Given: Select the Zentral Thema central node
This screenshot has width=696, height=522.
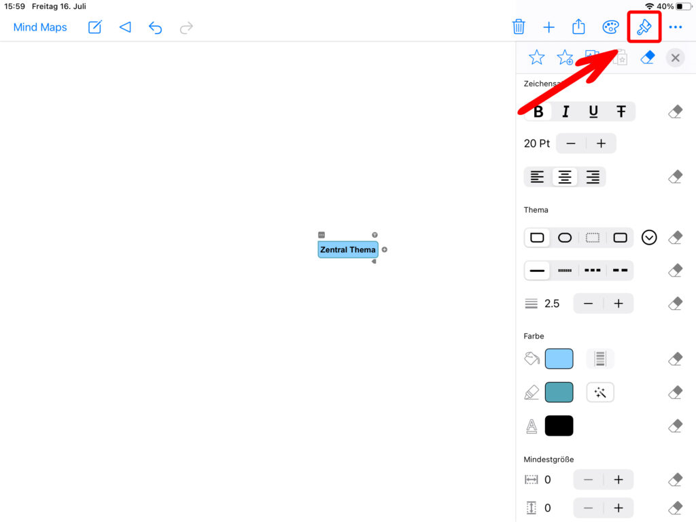Looking at the screenshot, I should [x=348, y=249].
